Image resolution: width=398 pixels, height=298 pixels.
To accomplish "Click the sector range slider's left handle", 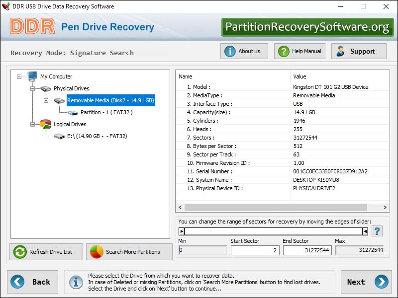I will coord(182,231).
